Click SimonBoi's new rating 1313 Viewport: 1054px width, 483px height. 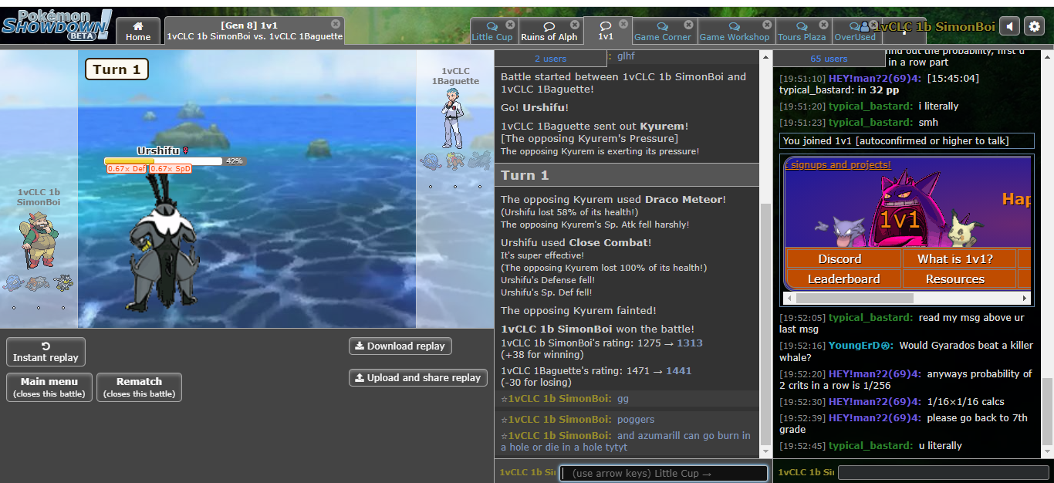coord(690,343)
